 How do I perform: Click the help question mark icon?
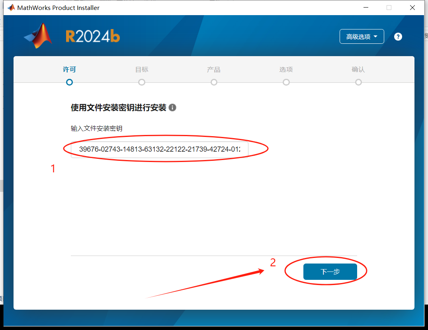click(398, 37)
